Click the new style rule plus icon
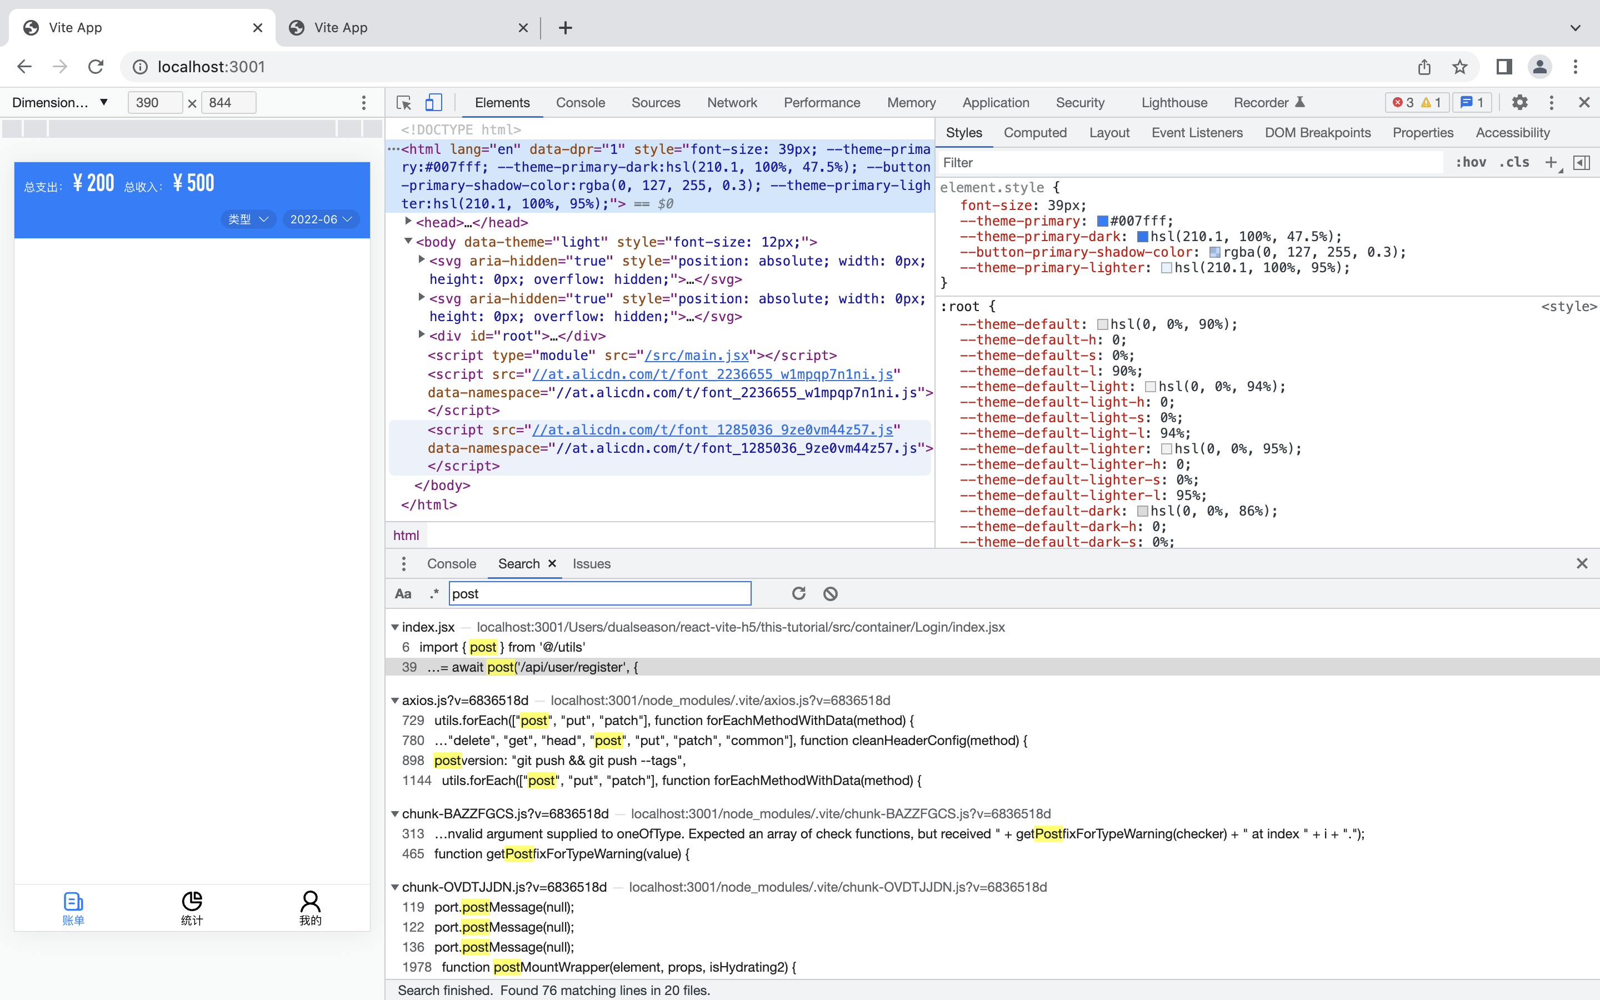This screenshot has width=1600, height=1000. 1551,163
